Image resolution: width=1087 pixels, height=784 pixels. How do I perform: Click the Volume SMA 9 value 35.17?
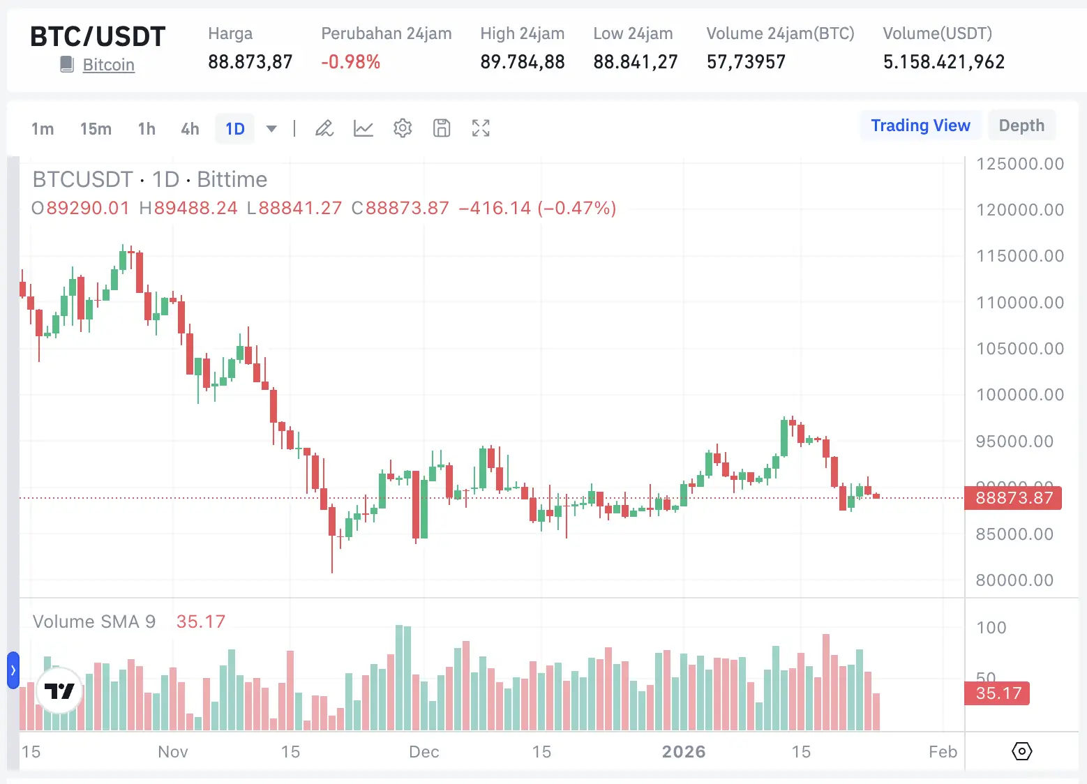coord(201,621)
